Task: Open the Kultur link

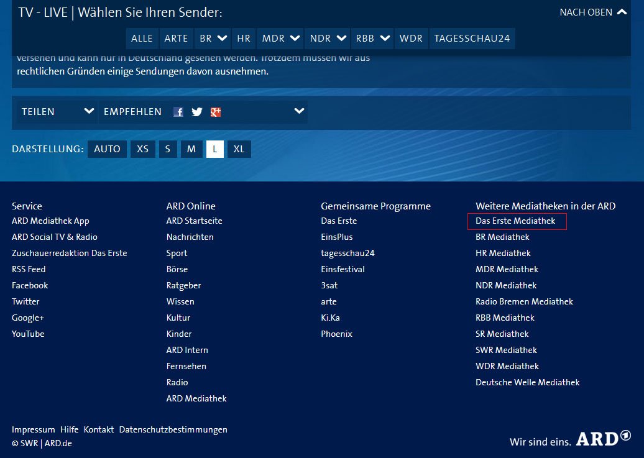Action: pyautogui.click(x=178, y=318)
